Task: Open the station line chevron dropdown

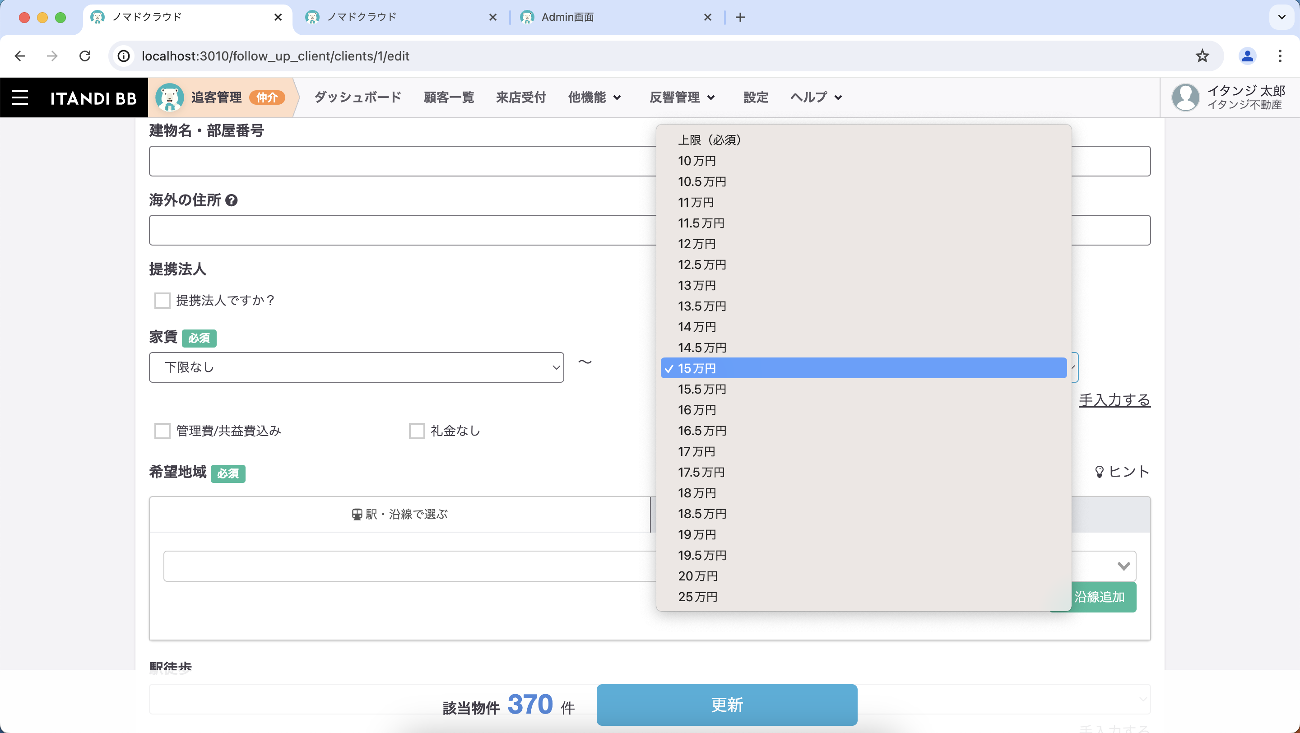Action: [x=1123, y=566]
